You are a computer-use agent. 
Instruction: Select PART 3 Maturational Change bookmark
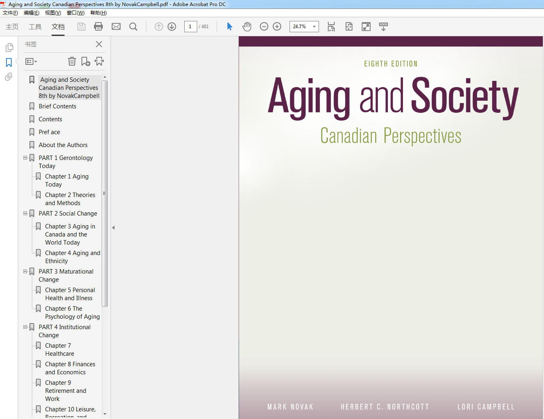click(x=66, y=276)
